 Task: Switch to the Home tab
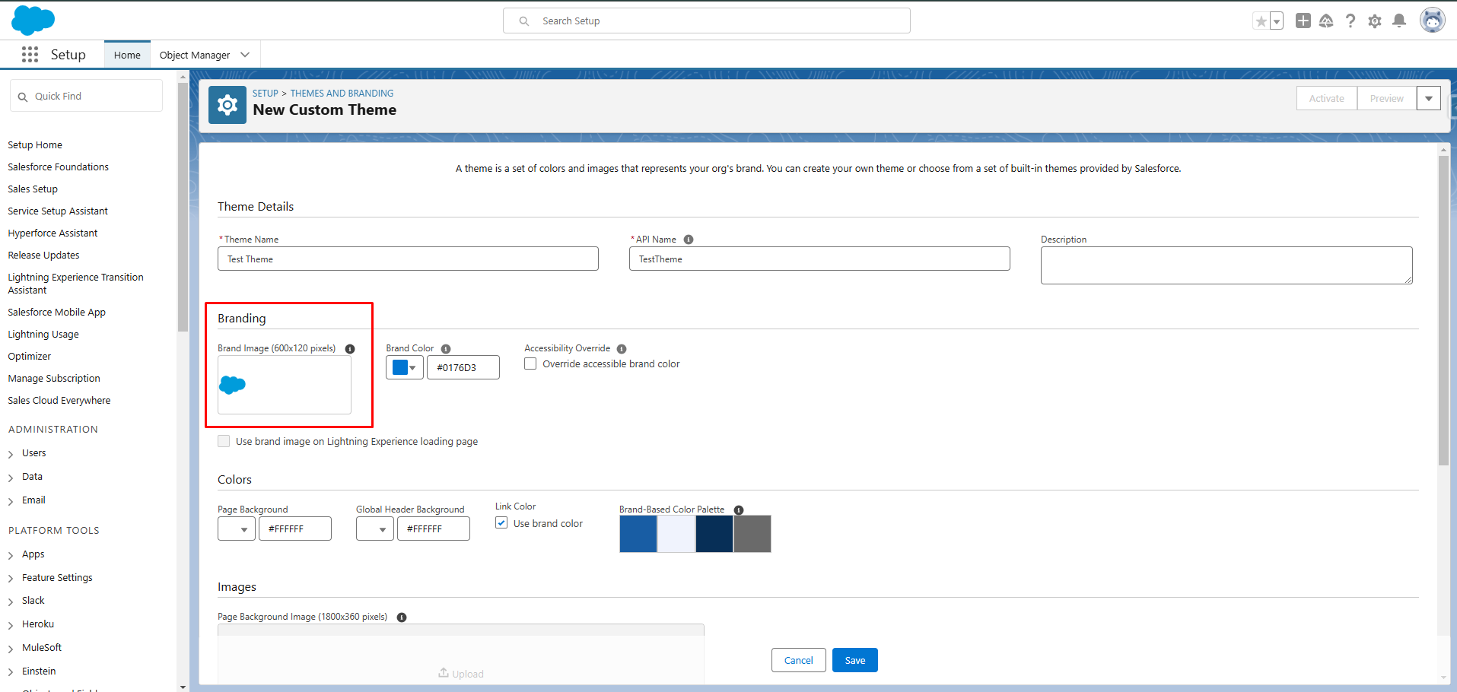pyautogui.click(x=127, y=55)
